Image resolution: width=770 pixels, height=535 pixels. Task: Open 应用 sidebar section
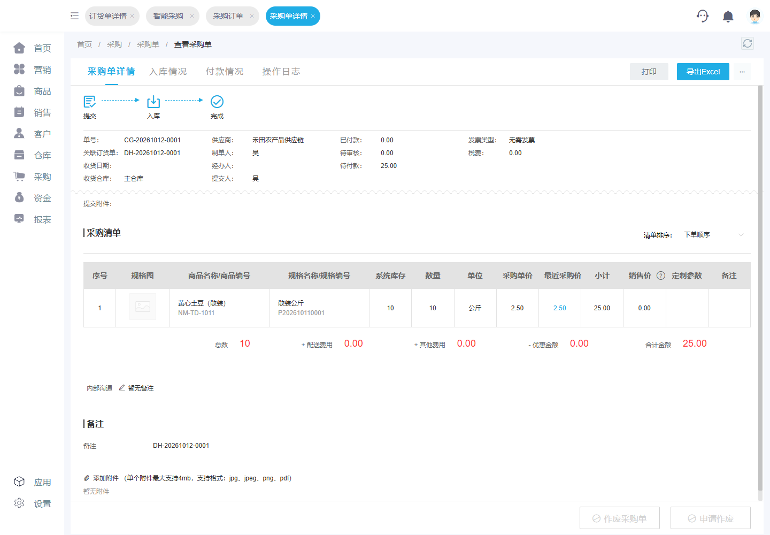coord(32,482)
